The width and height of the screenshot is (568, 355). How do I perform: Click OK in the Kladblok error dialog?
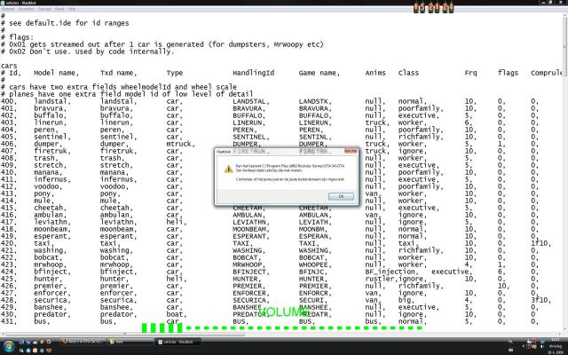click(x=341, y=196)
